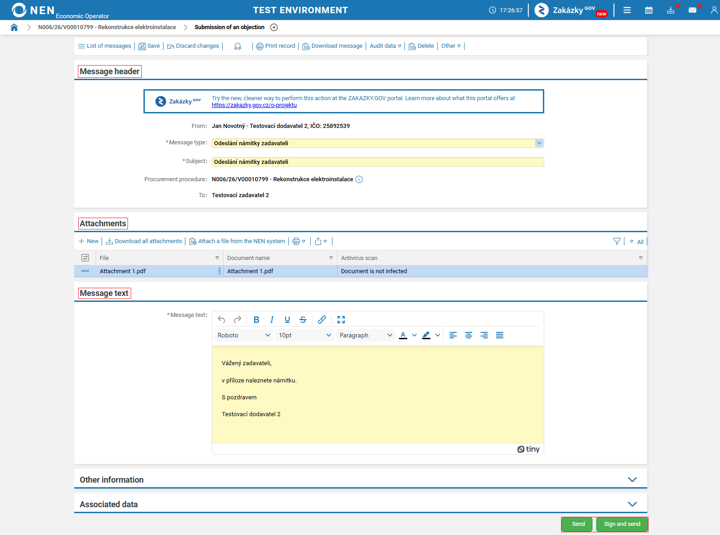Click the attachments filter funnel icon
The height and width of the screenshot is (535, 720).
click(617, 241)
